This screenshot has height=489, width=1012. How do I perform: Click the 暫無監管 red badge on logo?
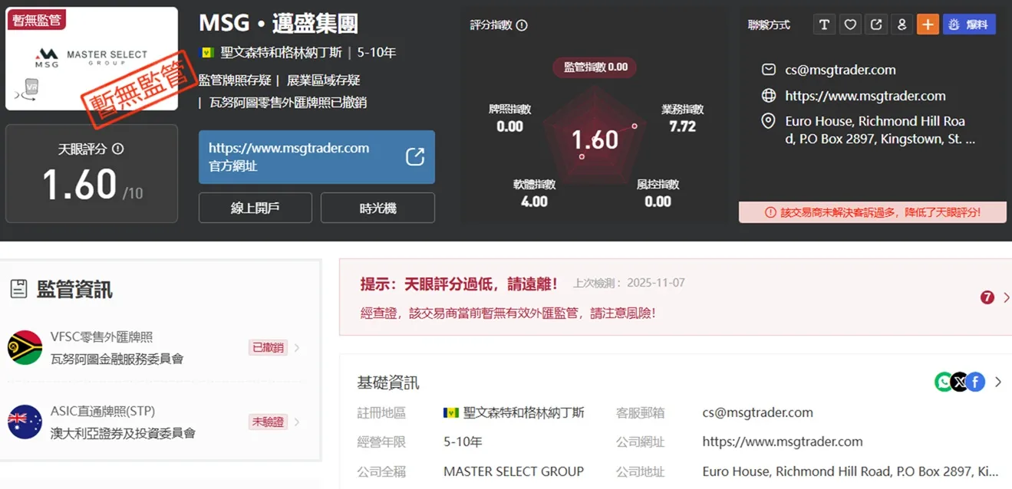tap(37, 20)
